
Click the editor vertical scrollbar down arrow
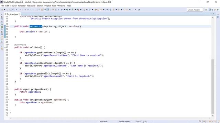(213, 115)
